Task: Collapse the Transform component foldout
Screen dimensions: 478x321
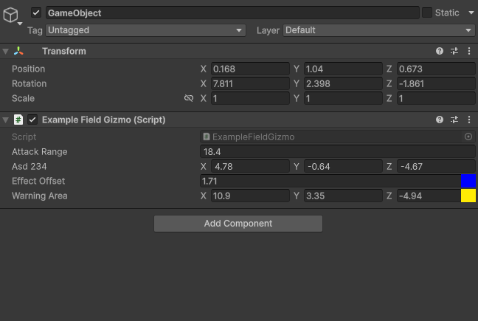Action: (x=5, y=51)
